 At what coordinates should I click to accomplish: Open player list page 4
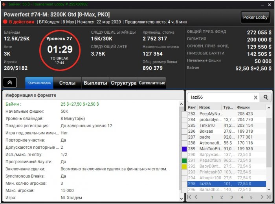tap(242, 197)
